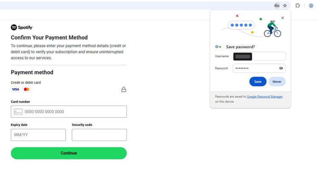Click the 'Confirm Your Payment Method' heading
This screenshot has width=318, height=185.
point(49,38)
